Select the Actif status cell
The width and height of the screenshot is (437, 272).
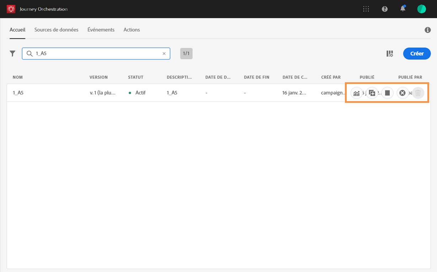(x=137, y=93)
